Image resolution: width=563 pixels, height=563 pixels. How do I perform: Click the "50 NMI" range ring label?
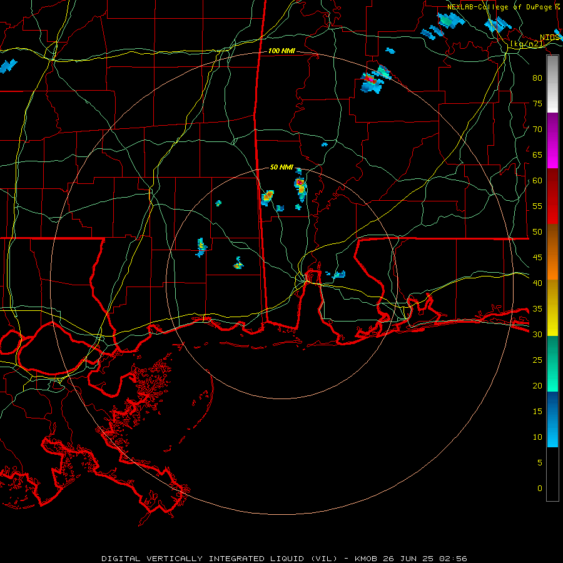pos(281,167)
